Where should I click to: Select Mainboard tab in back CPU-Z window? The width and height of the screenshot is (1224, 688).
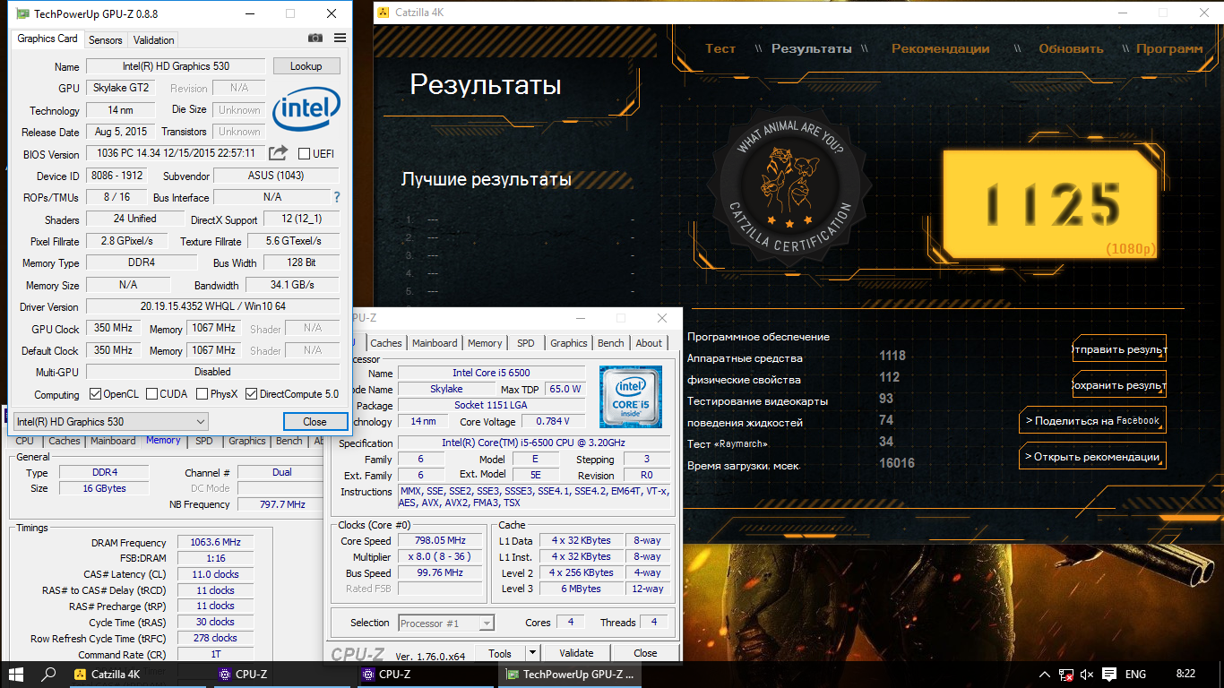[113, 441]
